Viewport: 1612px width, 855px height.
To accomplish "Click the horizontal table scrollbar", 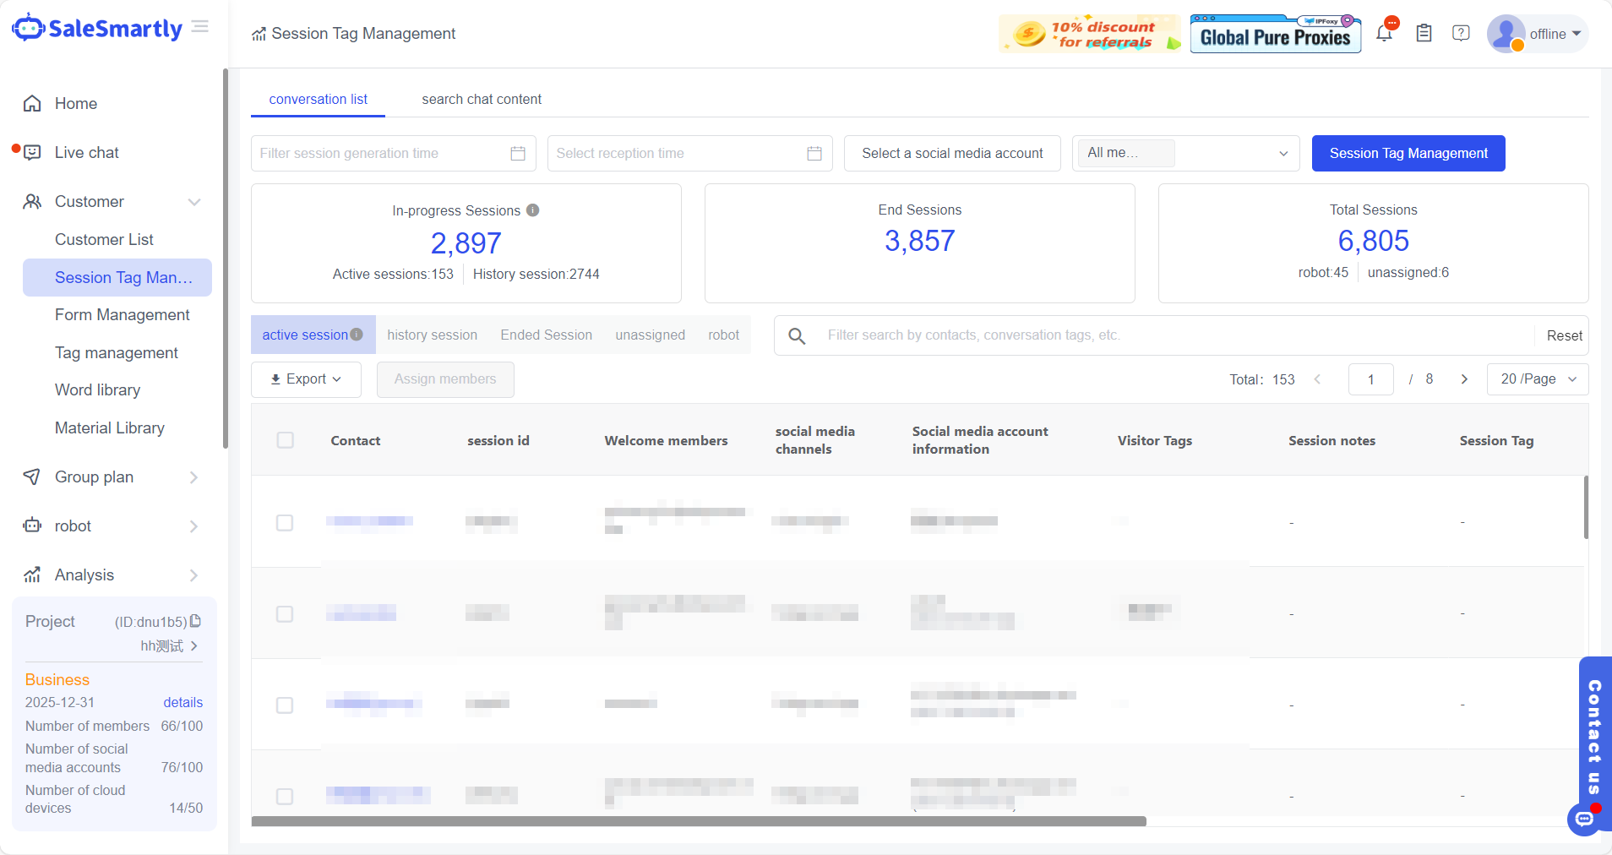I will tap(698, 821).
